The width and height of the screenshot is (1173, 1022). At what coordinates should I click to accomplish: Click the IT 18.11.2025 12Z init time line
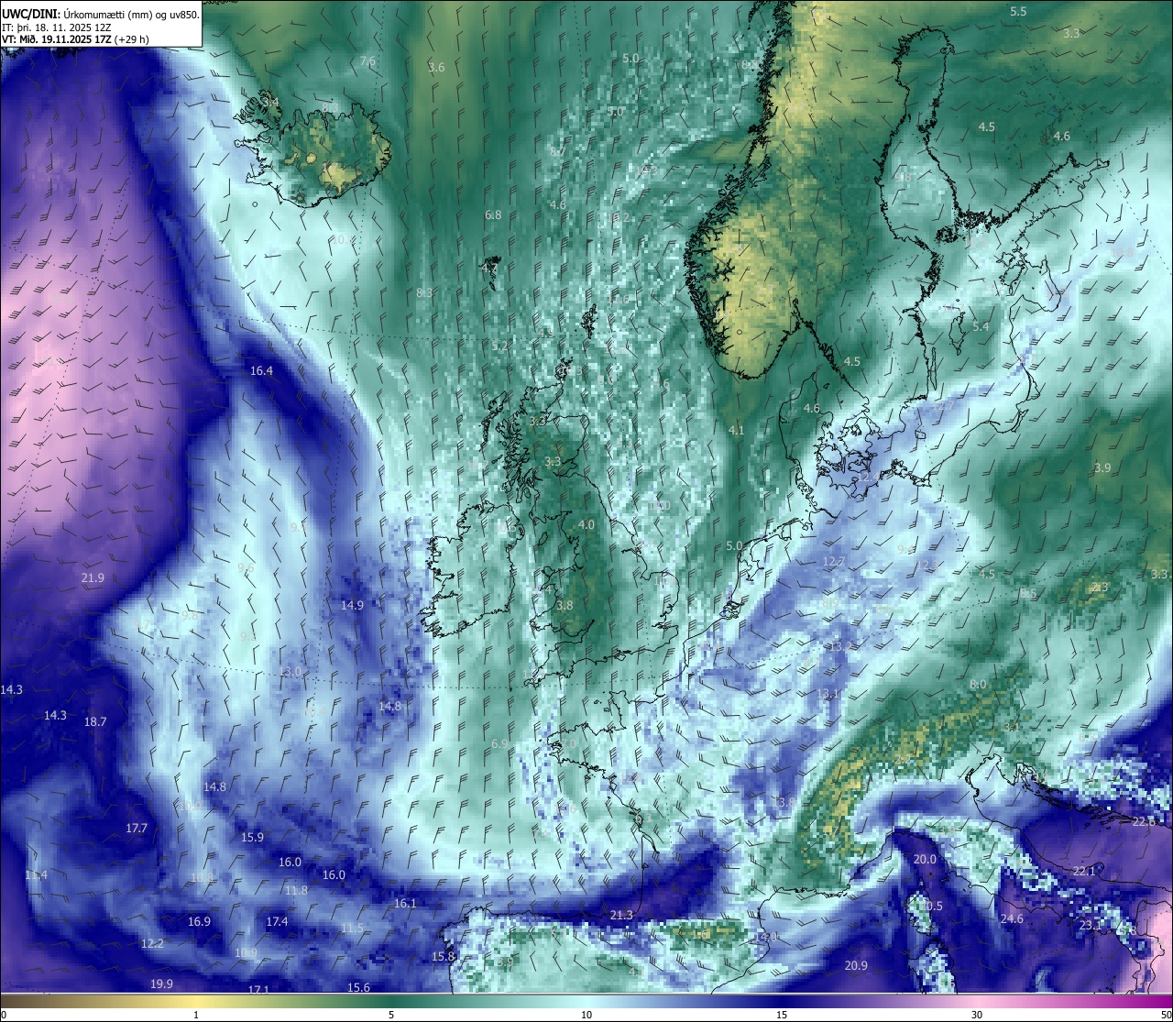[x=57, y=27]
